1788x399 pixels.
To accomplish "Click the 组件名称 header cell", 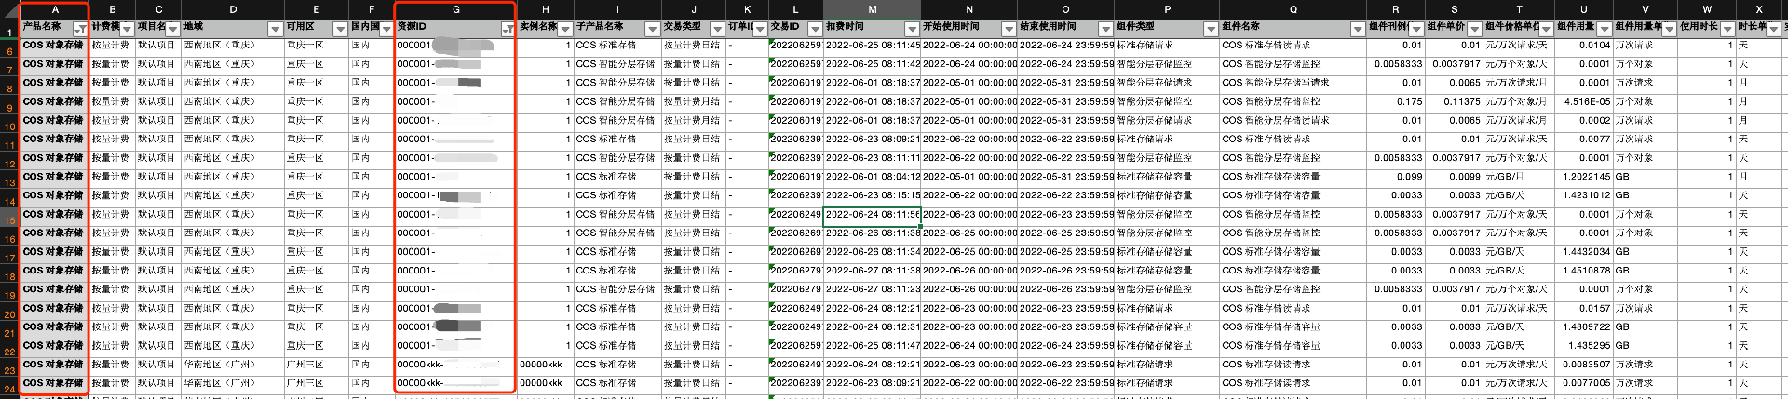I will pos(1293,28).
